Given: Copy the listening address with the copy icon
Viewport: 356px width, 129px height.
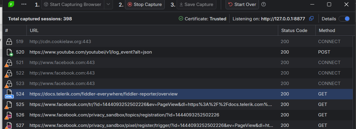Looking at the screenshot, I should pos(311,19).
